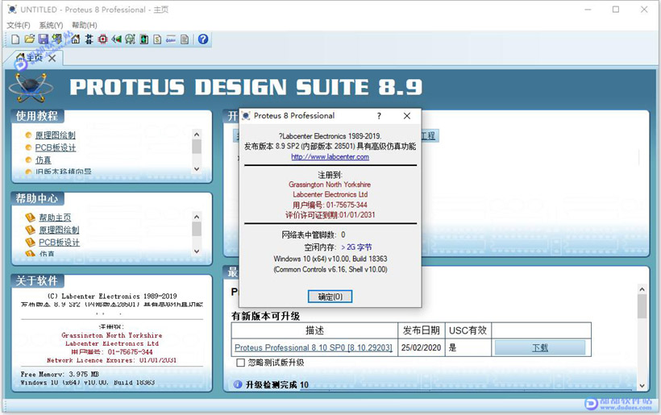Open help with blue question mark icon
Screen dimensions: 661x415
[x=203, y=39]
